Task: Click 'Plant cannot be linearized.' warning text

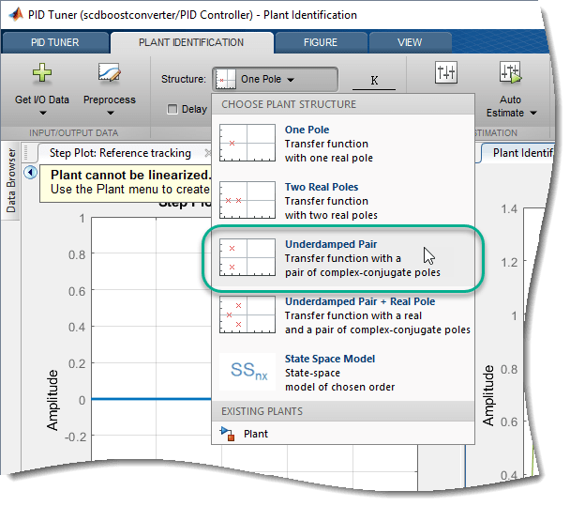Action: coord(131,176)
